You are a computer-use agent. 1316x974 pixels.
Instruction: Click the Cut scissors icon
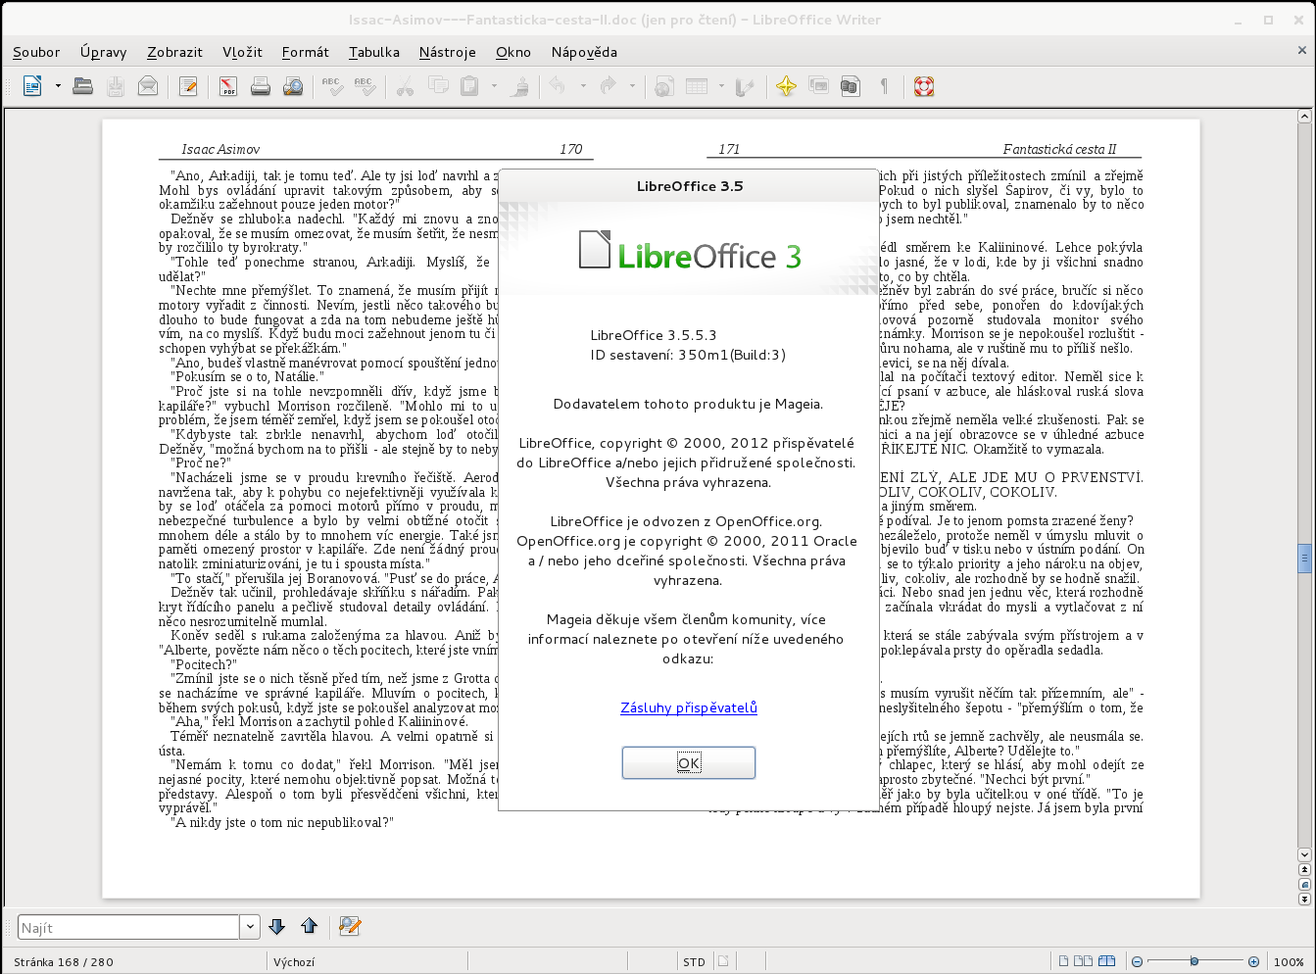405,86
